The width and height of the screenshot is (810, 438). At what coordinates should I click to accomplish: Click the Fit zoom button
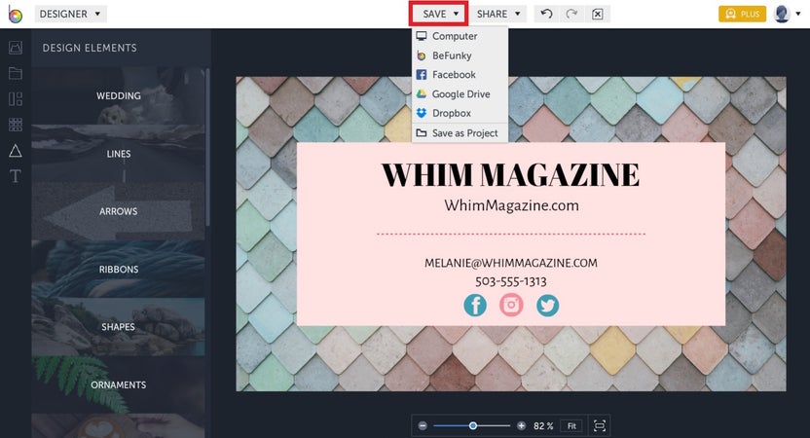[x=571, y=425]
